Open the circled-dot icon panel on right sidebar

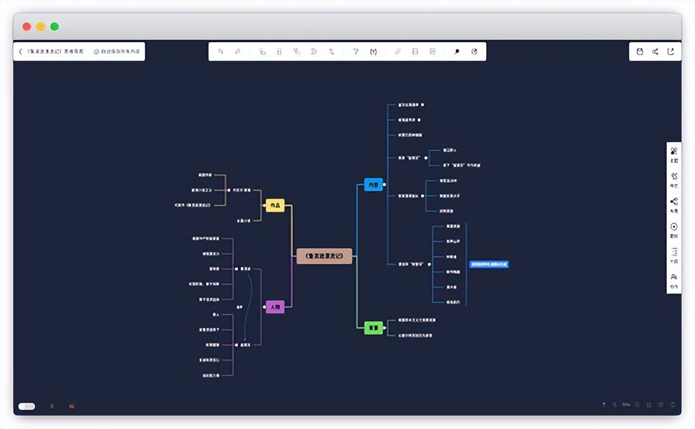coord(674,231)
